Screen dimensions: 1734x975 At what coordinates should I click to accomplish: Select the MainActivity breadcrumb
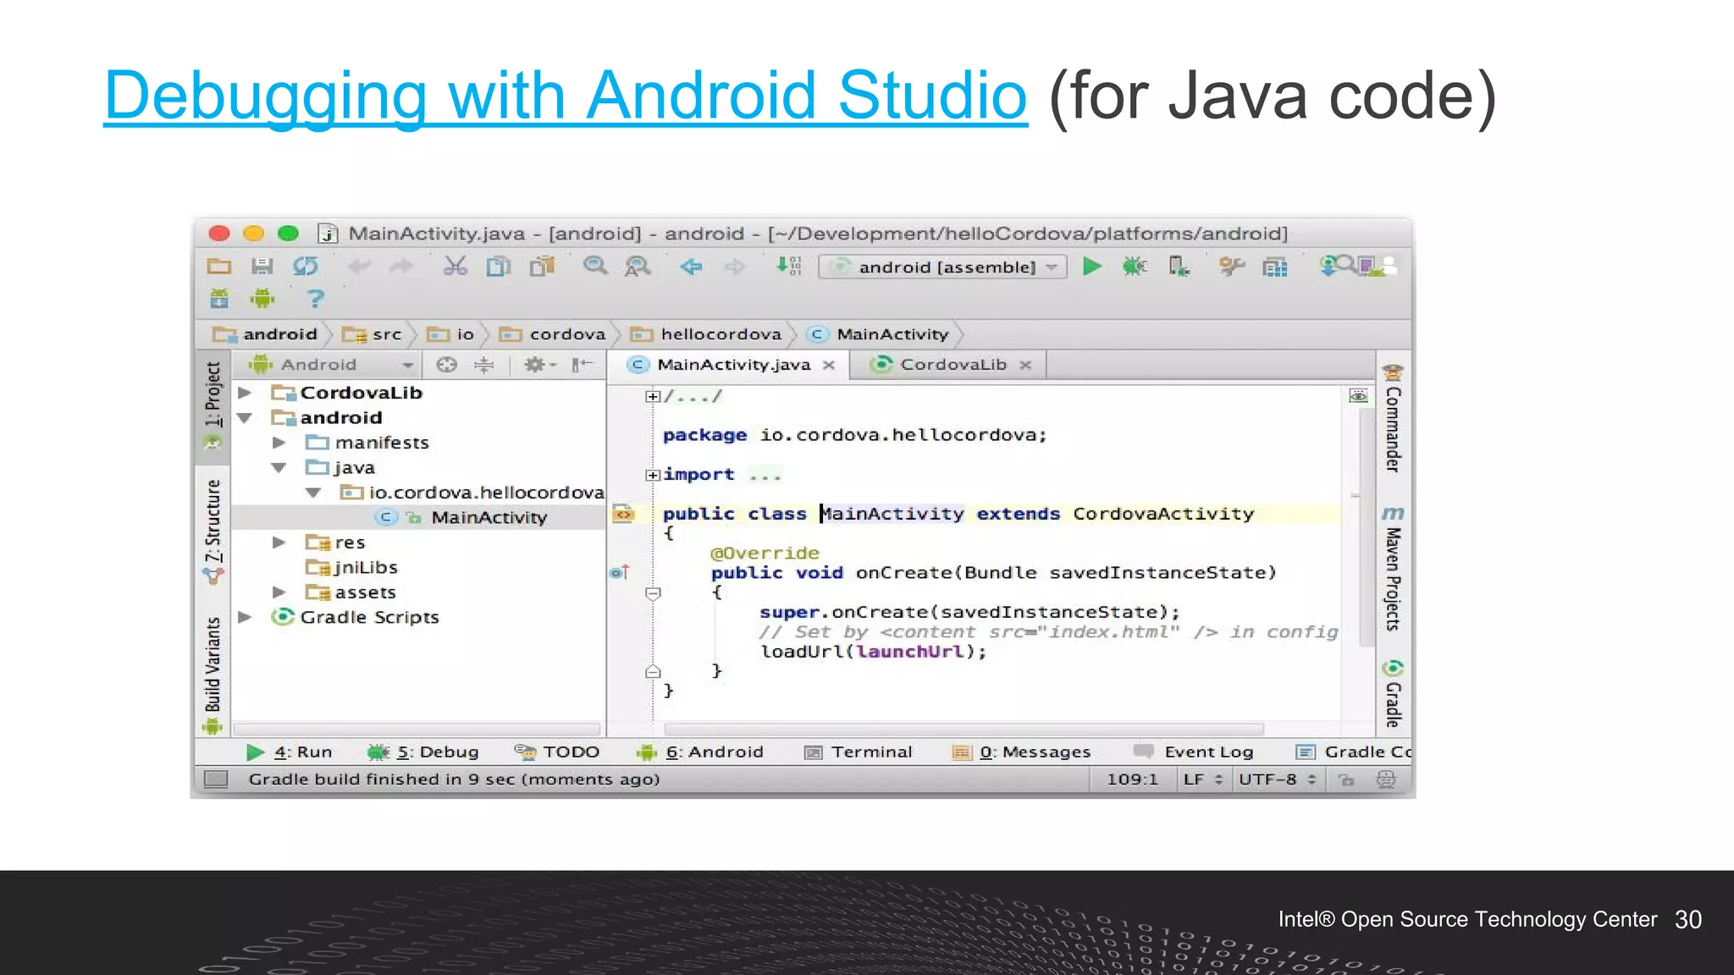(878, 334)
